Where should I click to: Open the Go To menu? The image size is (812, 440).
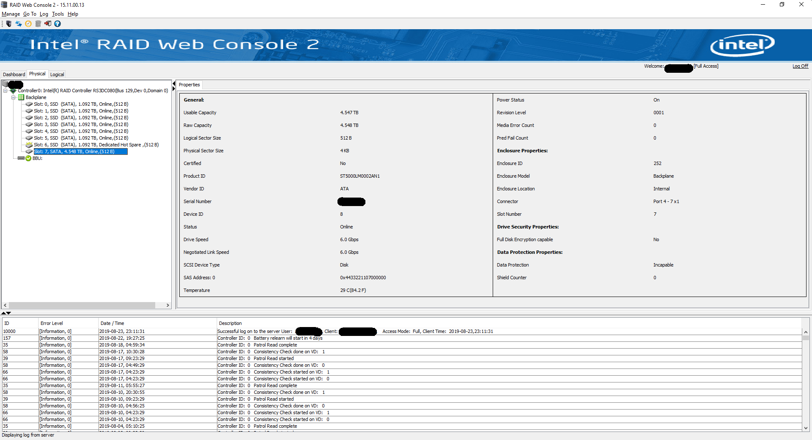30,14
